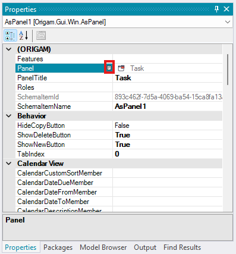Viewport: 236px width, 254px height.
Task: Select the Panel property name
Action: coord(26,68)
